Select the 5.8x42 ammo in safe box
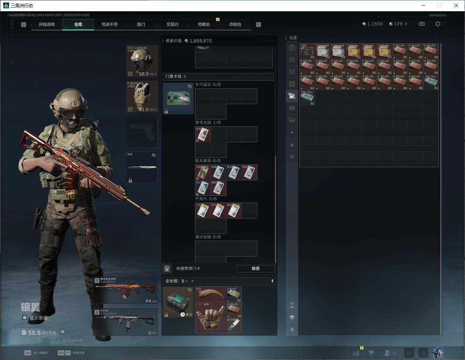465x360 pixels. (234, 294)
